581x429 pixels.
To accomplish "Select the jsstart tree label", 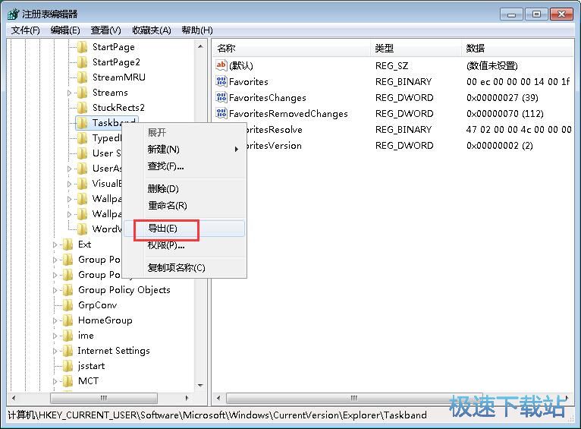I will 91,366.
